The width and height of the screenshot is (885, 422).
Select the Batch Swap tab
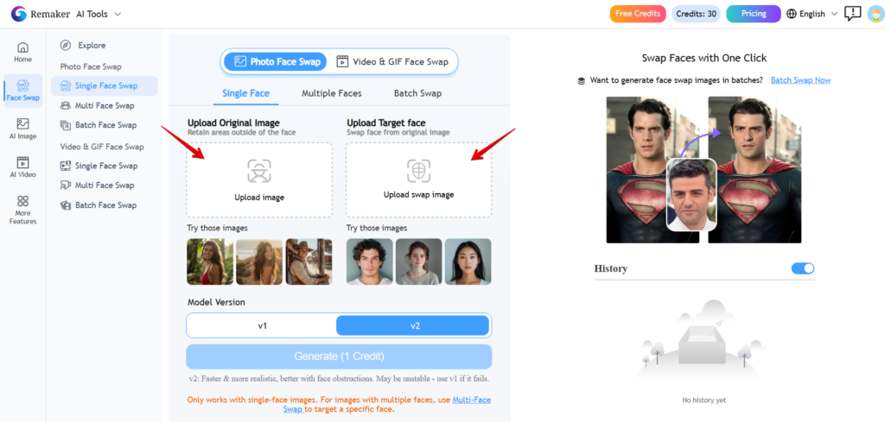pos(417,93)
